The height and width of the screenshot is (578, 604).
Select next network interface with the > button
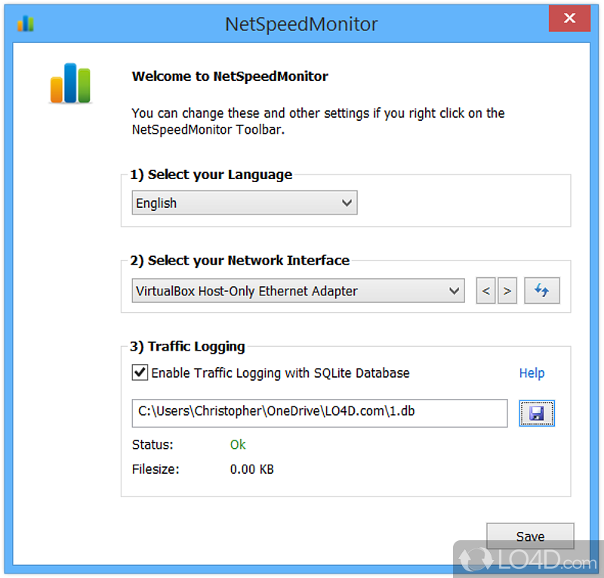tap(507, 290)
